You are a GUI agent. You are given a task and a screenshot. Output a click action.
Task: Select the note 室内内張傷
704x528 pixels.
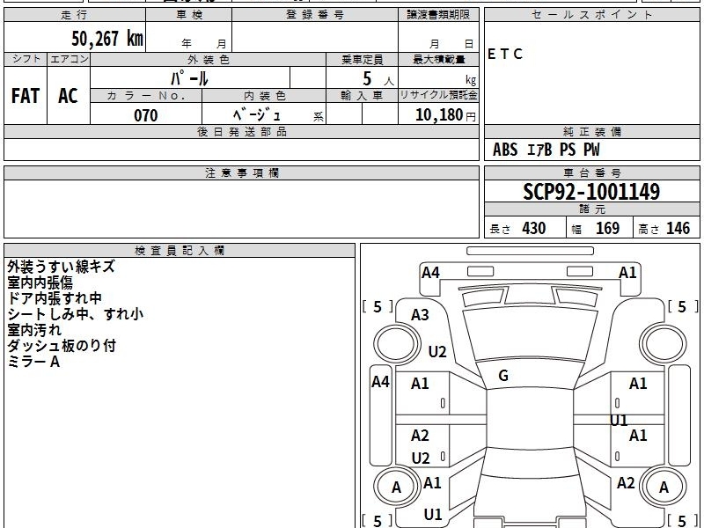click(x=40, y=282)
